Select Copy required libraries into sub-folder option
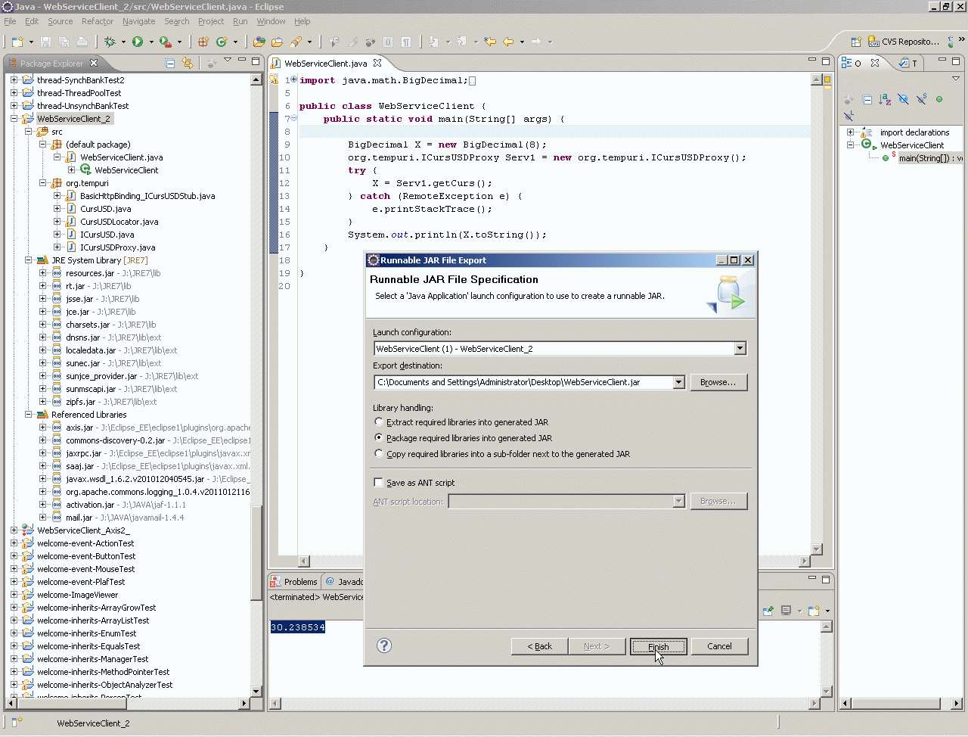Viewport: 968px width, 737px height. [379, 454]
